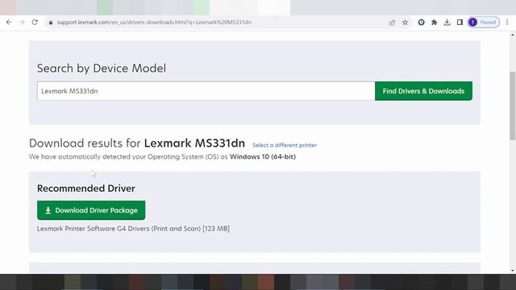The image size is (516, 290).
Task: Click the browser forward arrow
Action: click(22, 23)
